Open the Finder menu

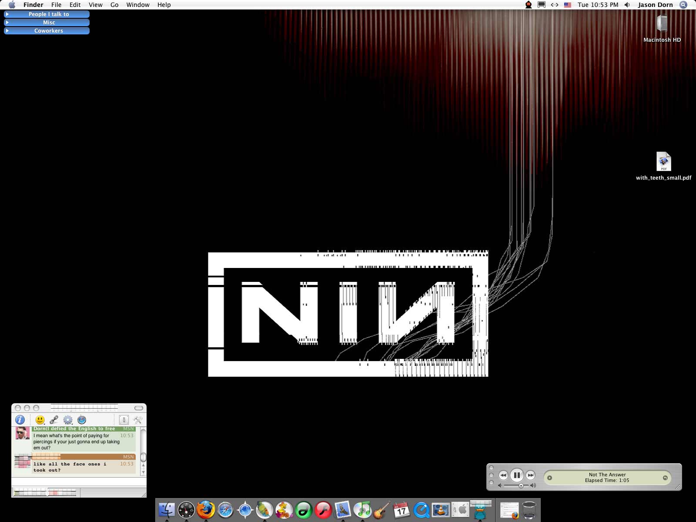coord(33,5)
